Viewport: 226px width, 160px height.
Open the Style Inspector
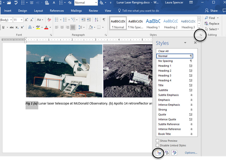(166, 153)
